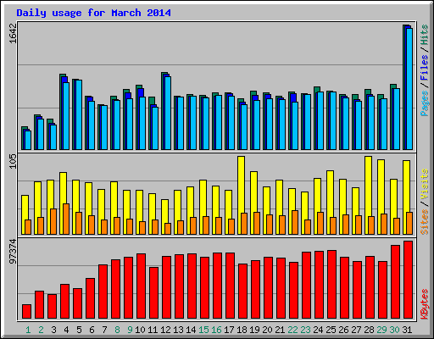Select the red KBytes bar for day 1
The width and height of the screenshot is (434, 339).
26,311
